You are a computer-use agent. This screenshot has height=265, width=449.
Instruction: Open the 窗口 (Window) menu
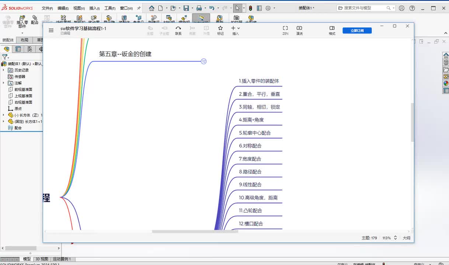click(126, 8)
